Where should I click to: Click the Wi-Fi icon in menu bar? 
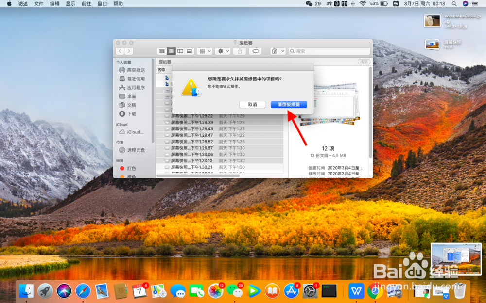click(363, 4)
